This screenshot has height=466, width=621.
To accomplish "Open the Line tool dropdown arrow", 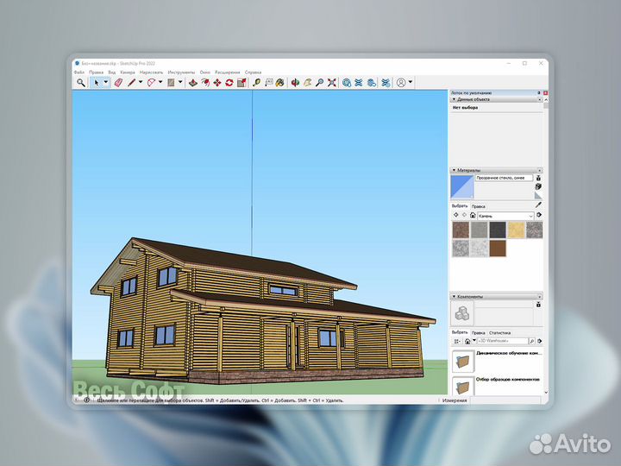I will pyautogui.click(x=141, y=83).
